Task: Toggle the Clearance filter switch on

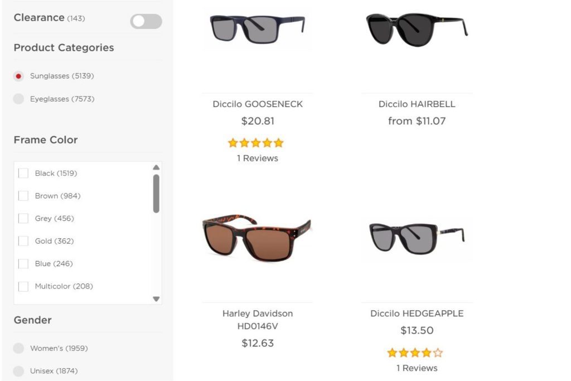Action: tap(146, 21)
